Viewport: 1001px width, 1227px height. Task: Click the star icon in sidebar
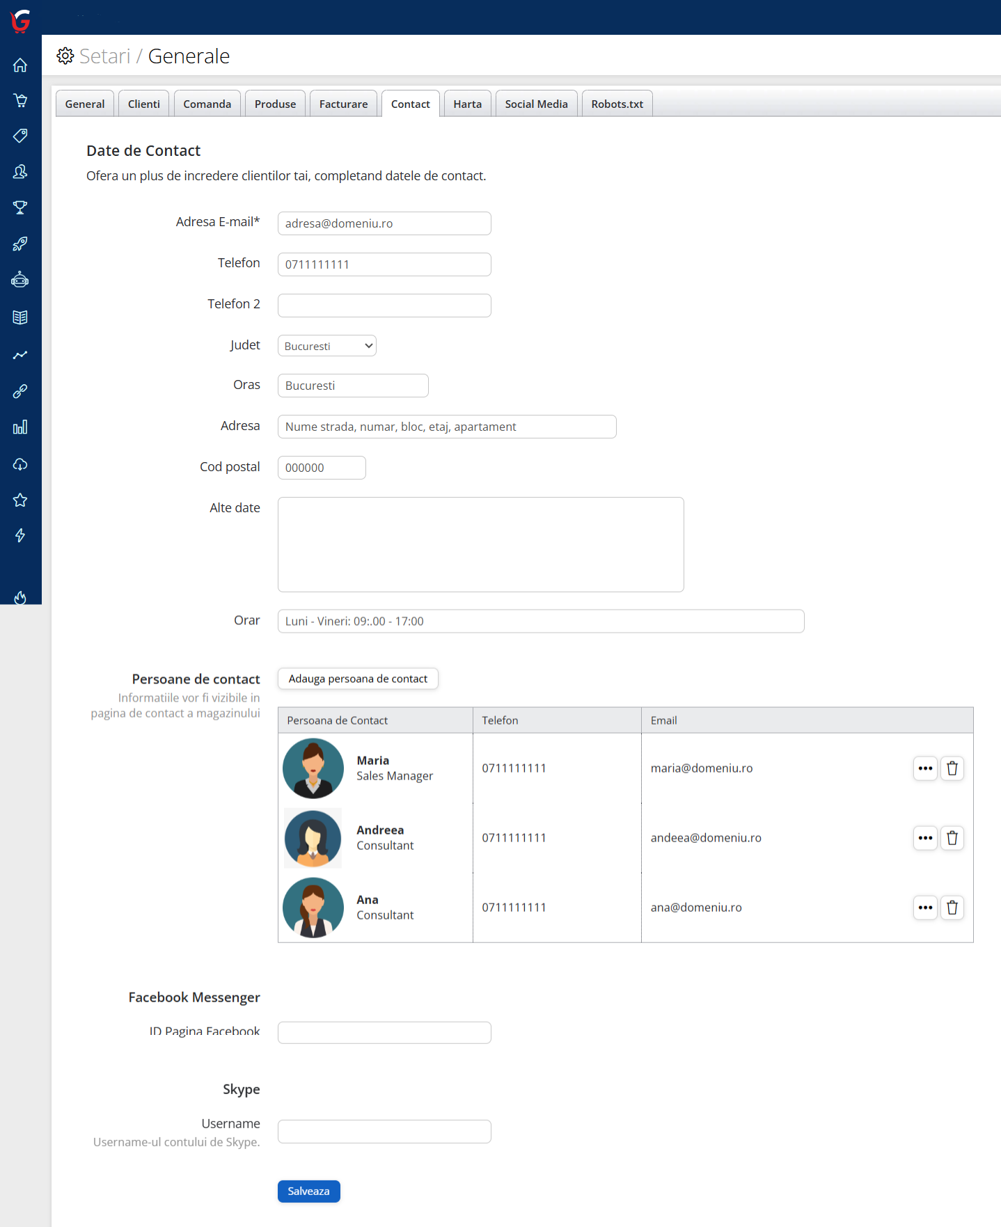tap(20, 500)
